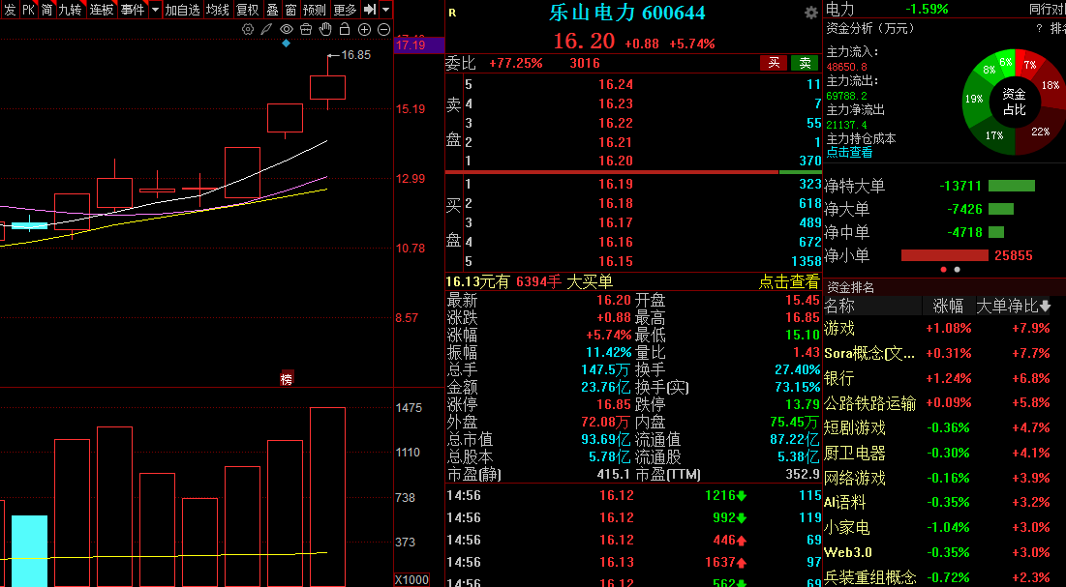Open quote panel settings gear
The image size is (1066, 587).
click(811, 13)
